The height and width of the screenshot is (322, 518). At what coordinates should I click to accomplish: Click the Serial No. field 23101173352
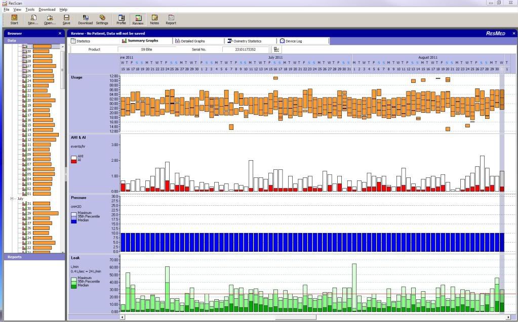coord(246,49)
